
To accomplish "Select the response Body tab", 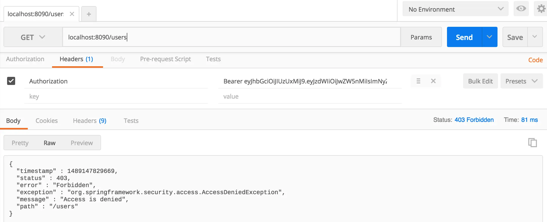I will coord(13,121).
